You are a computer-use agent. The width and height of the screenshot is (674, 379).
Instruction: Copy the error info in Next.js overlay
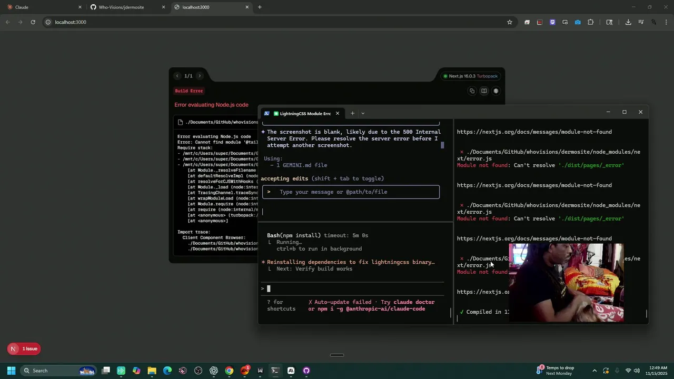coord(472,91)
